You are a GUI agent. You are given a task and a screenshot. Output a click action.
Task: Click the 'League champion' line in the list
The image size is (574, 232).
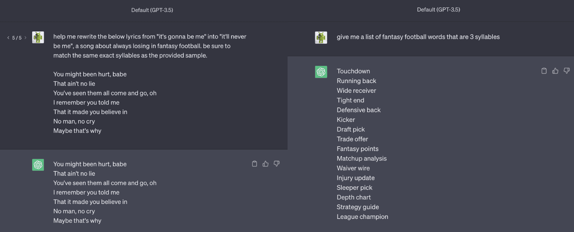click(362, 217)
